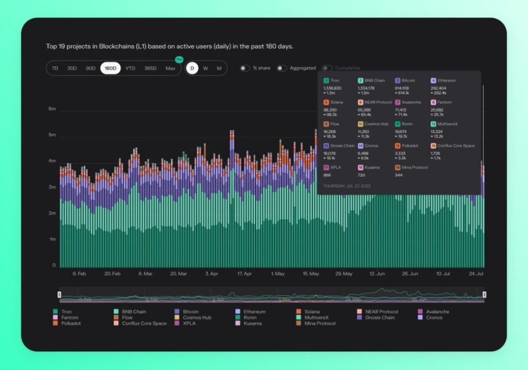Click the tooltip date "THURSDAY, JUL 27, 2023"

pyautogui.click(x=347, y=186)
